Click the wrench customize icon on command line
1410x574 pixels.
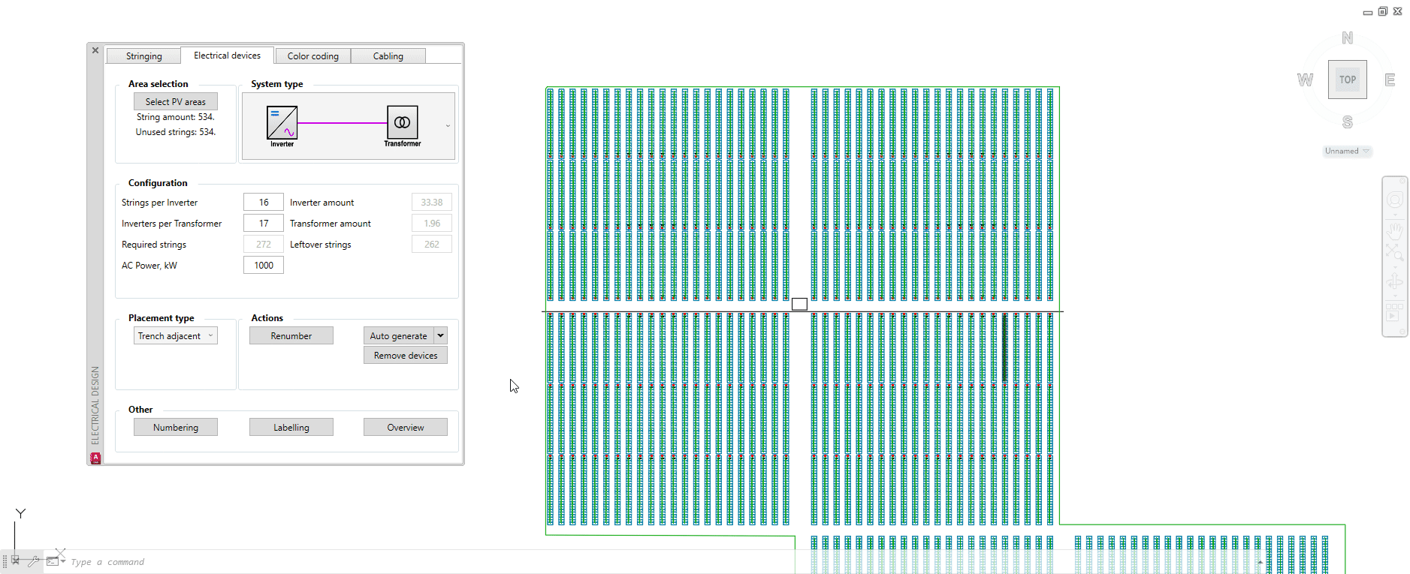coord(34,561)
